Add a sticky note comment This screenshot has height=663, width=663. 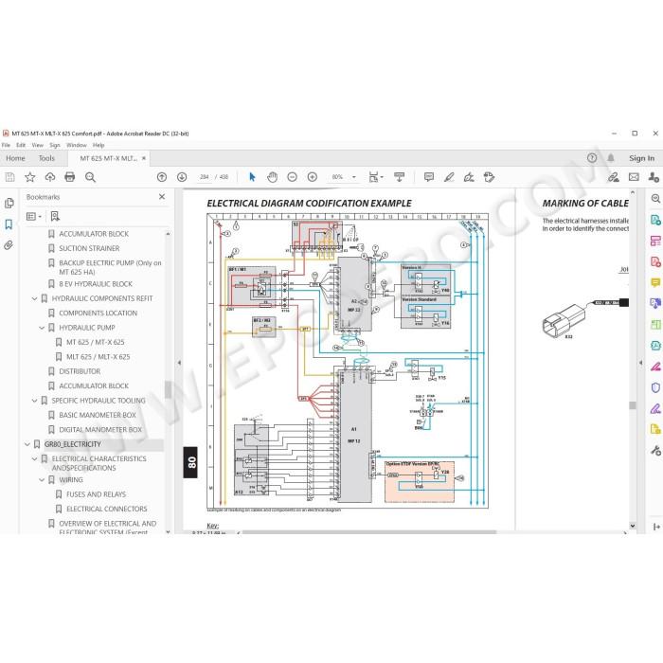click(x=429, y=177)
